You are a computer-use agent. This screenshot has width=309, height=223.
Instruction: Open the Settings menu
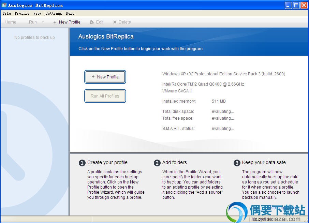pos(54,13)
